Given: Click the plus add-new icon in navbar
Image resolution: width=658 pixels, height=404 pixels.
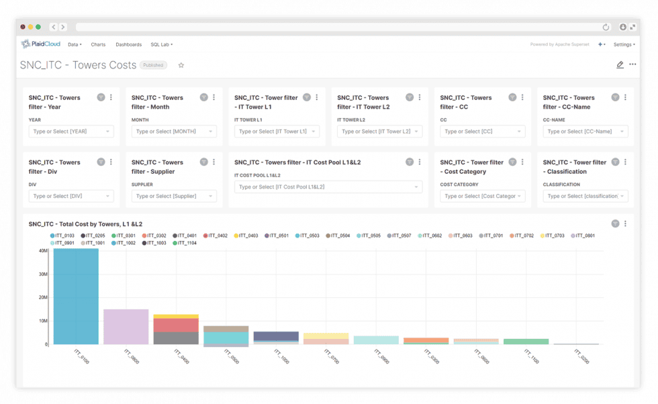Looking at the screenshot, I should 601,44.
